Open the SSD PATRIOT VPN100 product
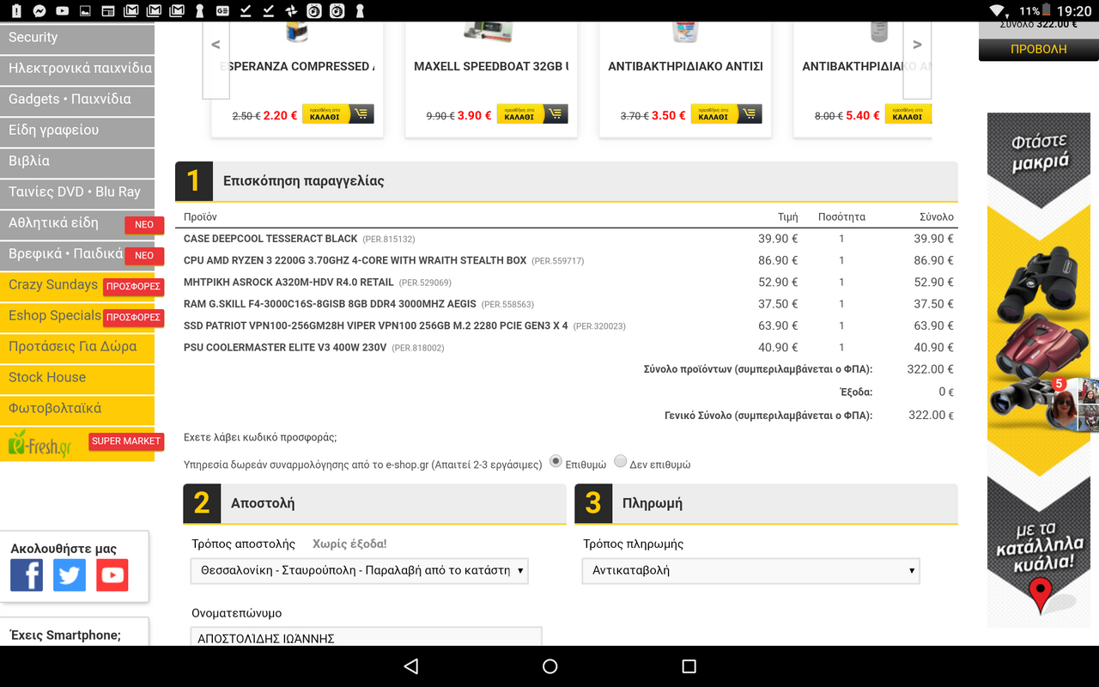 pyautogui.click(x=375, y=325)
